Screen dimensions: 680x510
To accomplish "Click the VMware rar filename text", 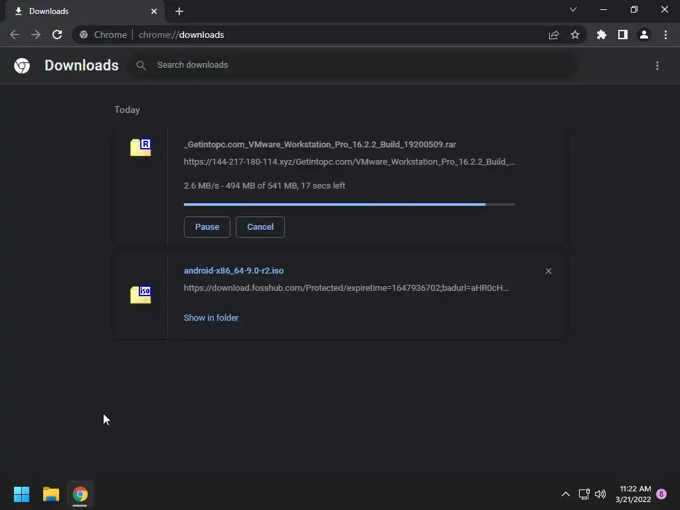I will (x=320, y=144).
